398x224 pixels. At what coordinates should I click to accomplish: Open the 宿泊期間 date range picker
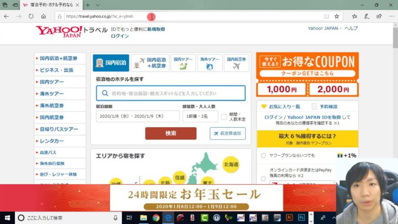137,116
